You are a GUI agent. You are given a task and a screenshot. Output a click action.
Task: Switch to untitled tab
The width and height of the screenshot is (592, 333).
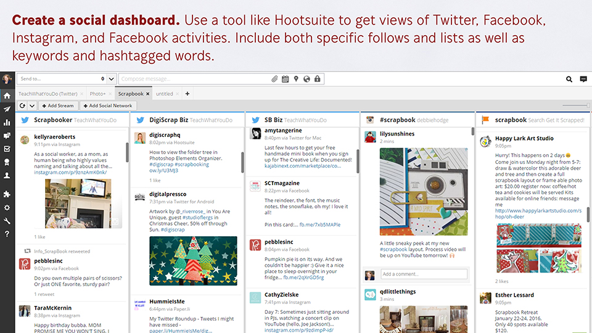pyautogui.click(x=164, y=94)
